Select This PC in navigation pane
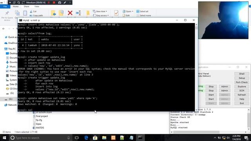 click(10, 49)
